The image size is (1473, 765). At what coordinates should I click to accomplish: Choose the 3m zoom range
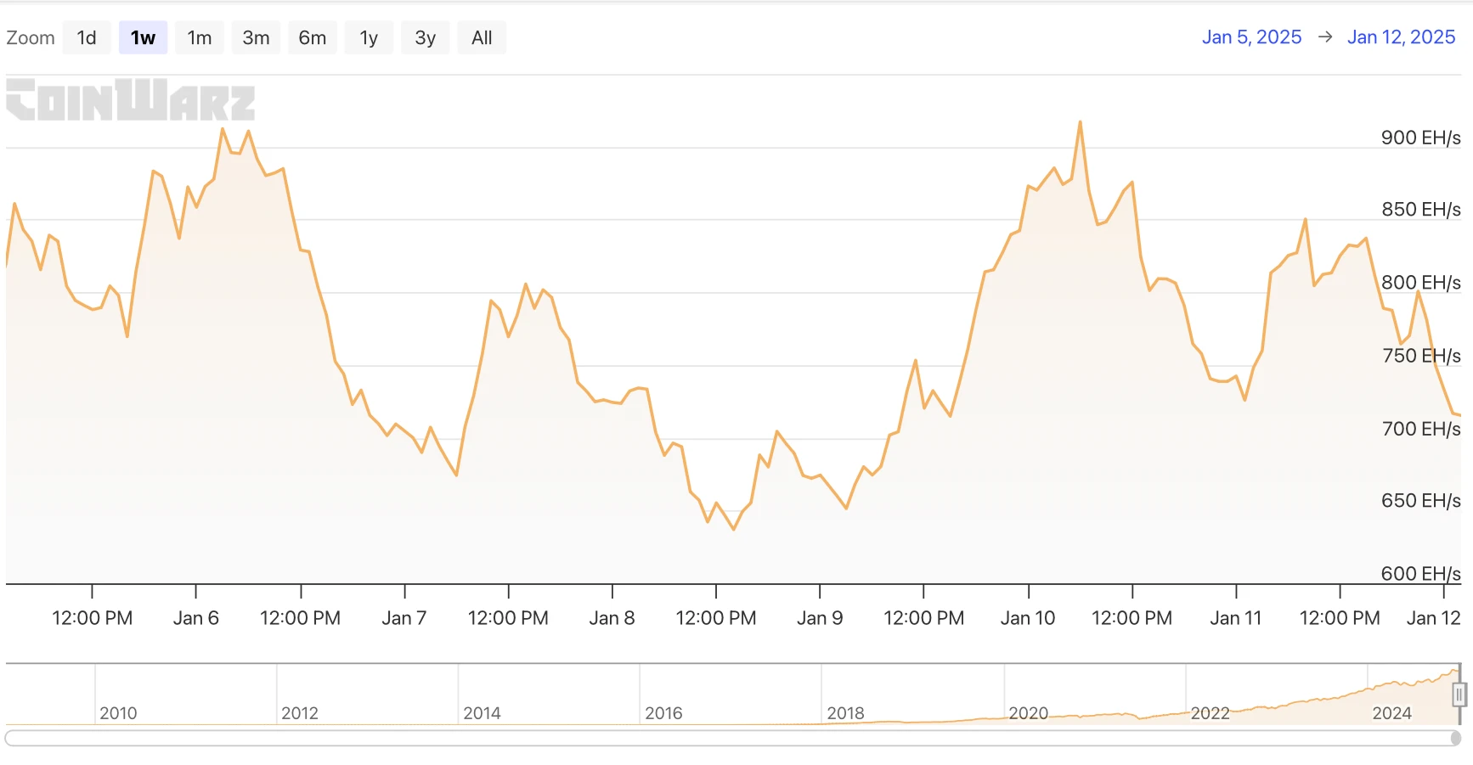[x=256, y=38]
